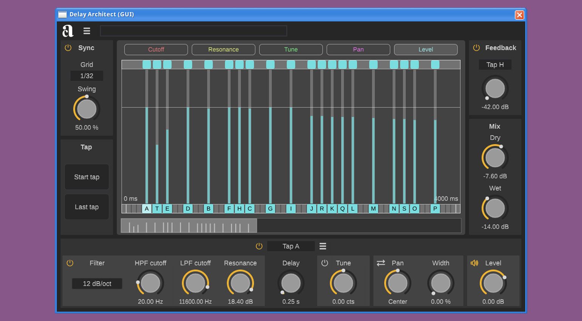
Task: Toggle the Tune power button
Action: [325, 263]
